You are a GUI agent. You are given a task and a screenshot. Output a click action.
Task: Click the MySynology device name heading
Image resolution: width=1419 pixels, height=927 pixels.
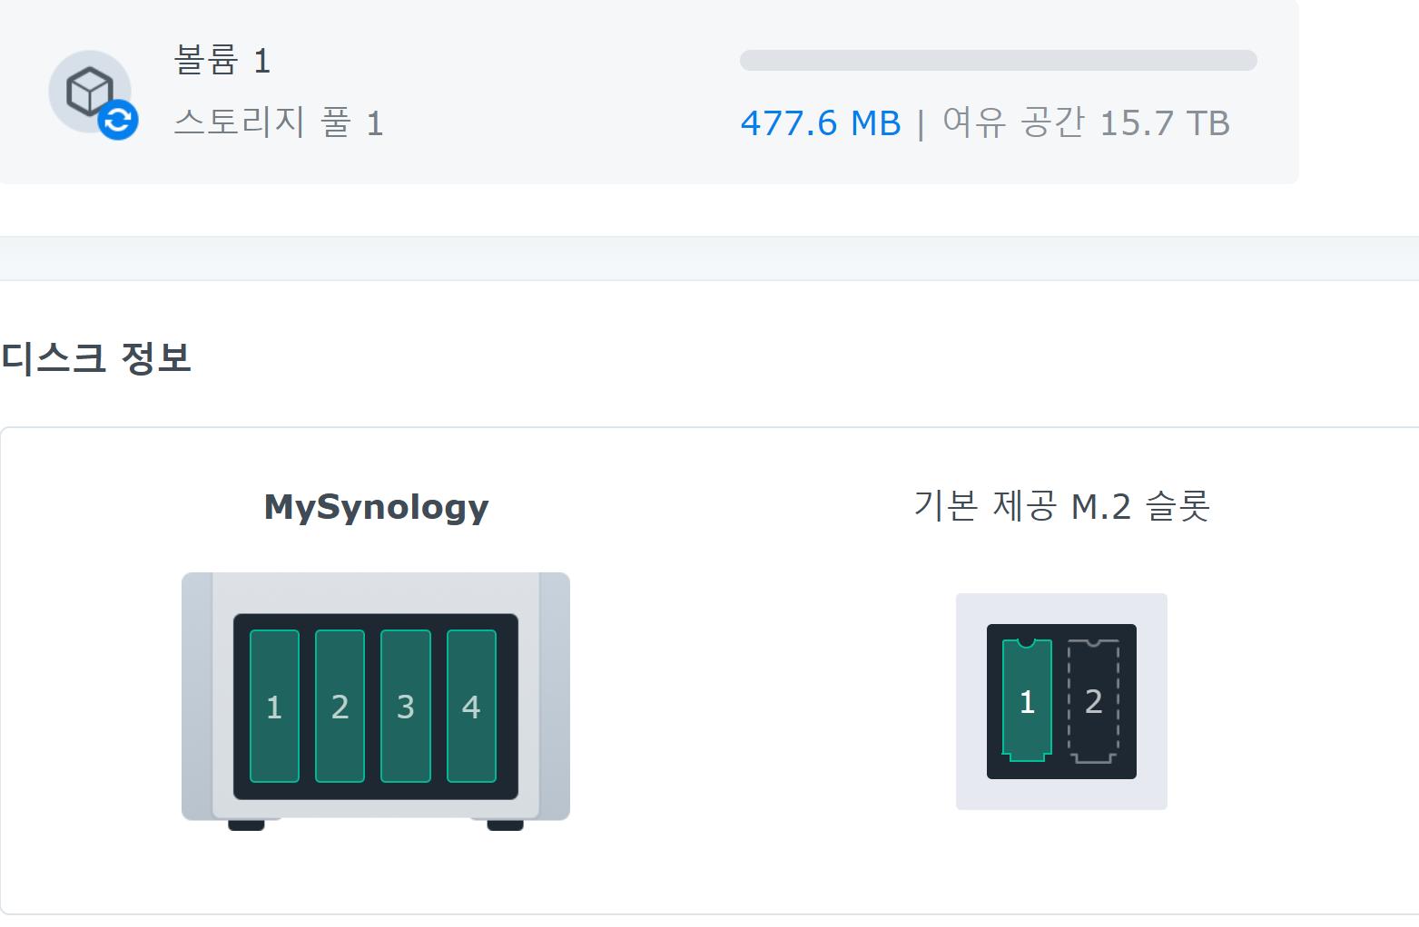tap(376, 506)
